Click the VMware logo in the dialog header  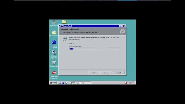click(x=122, y=31)
